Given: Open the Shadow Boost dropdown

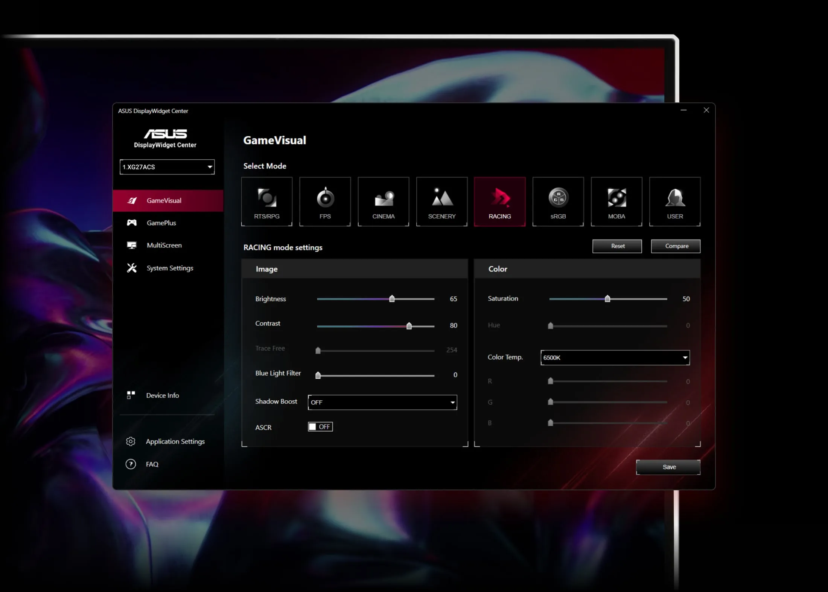Looking at the screenshot, I should (x=382, y=402).
